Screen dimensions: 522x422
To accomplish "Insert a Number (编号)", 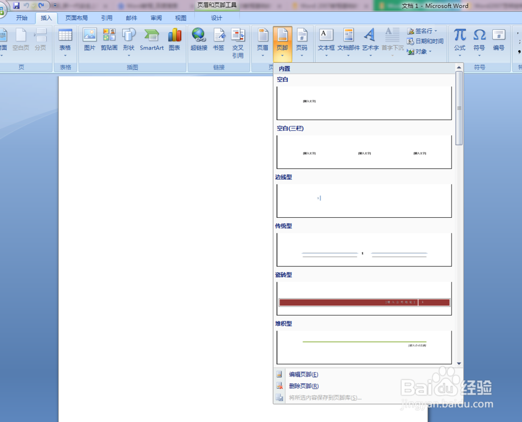I will (499, 40).
